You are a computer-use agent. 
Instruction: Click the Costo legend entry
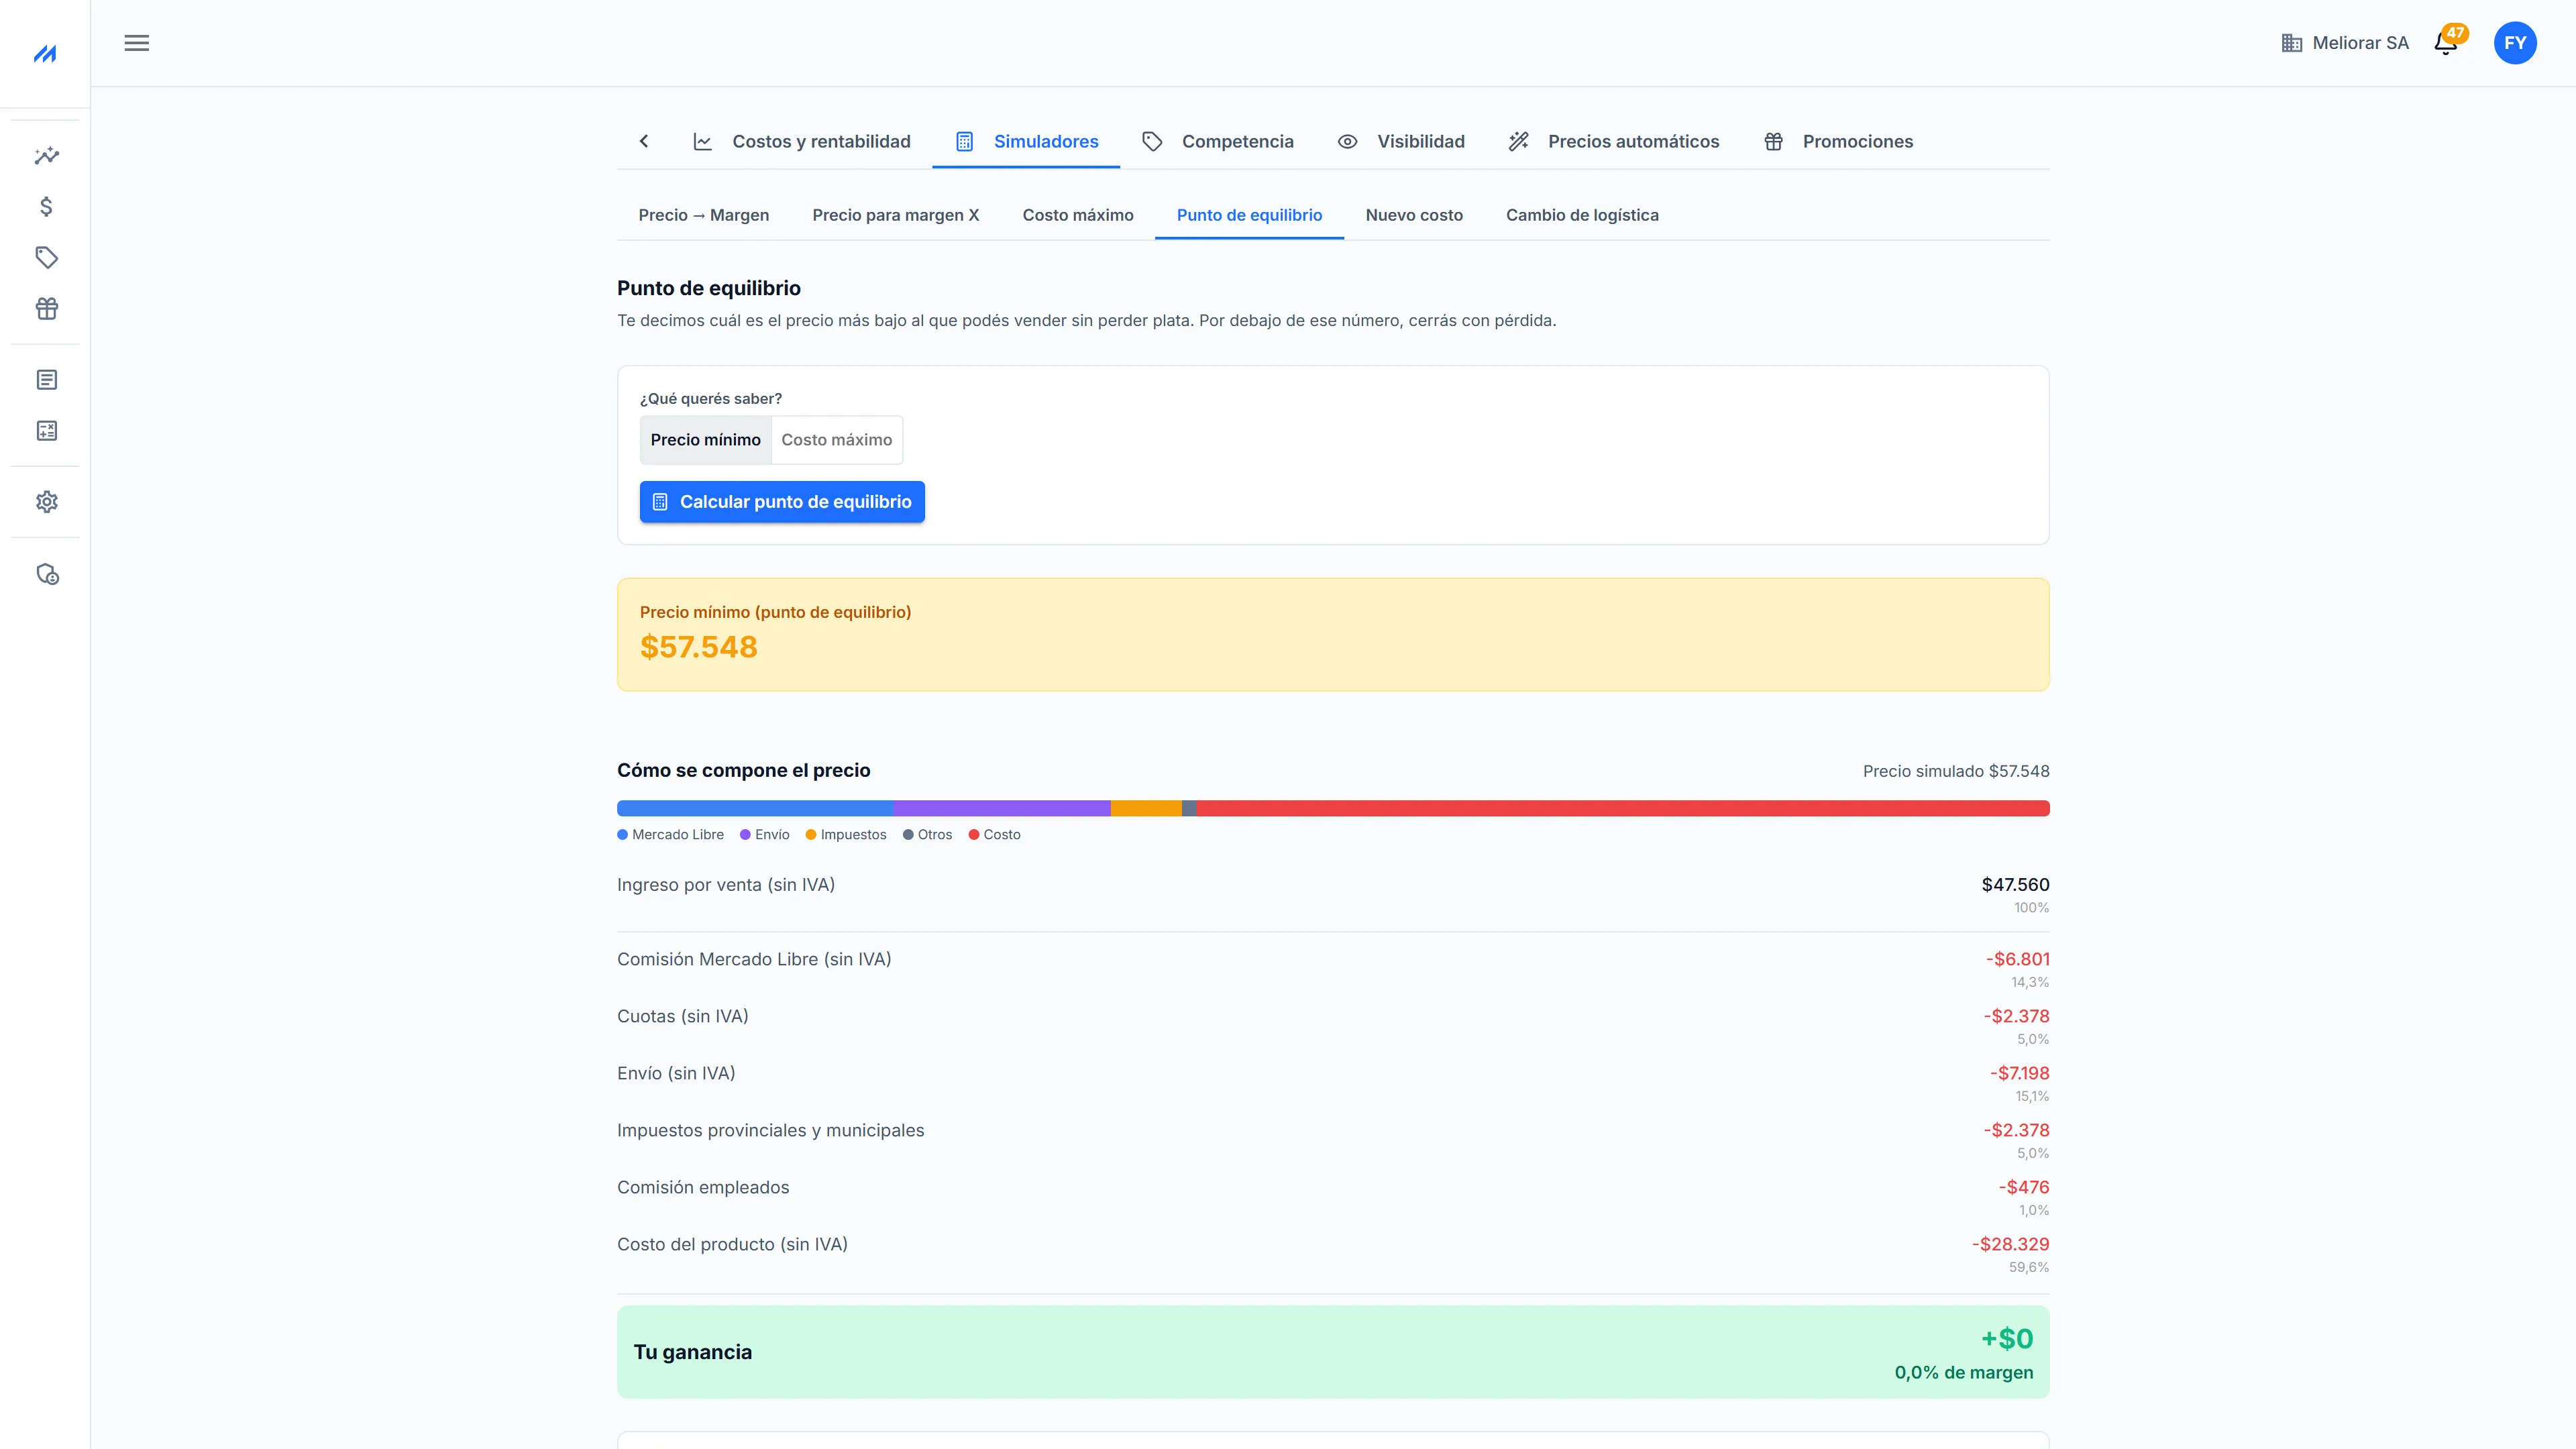995,835
